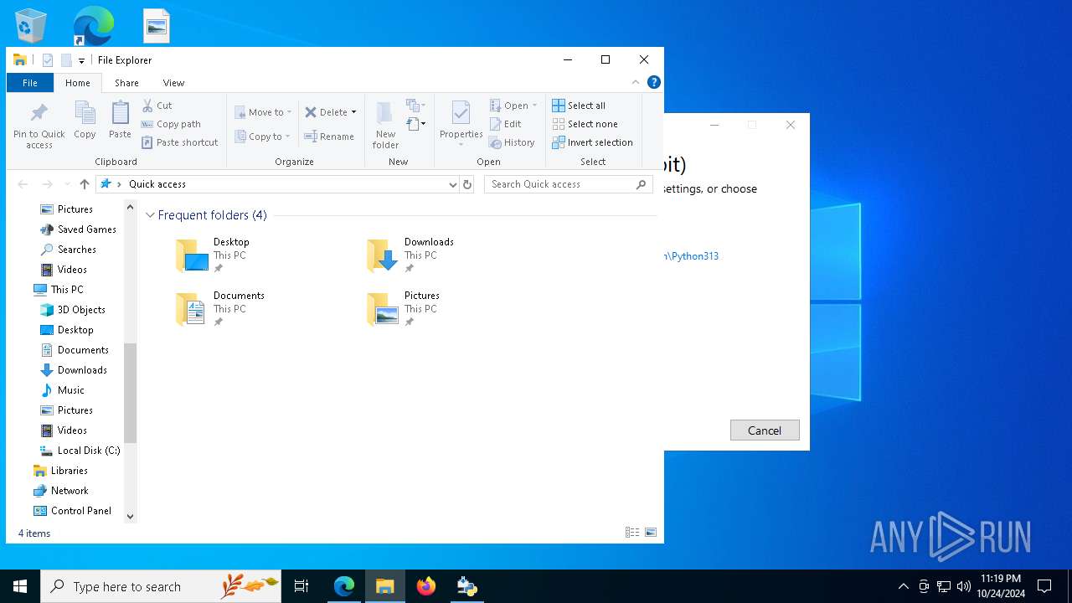
Task: Switch to large icons view layout
Action: tap(651, 533)
